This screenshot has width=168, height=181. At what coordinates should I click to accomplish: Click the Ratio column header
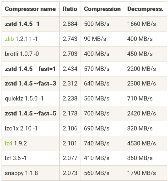[x=70, y=9]
